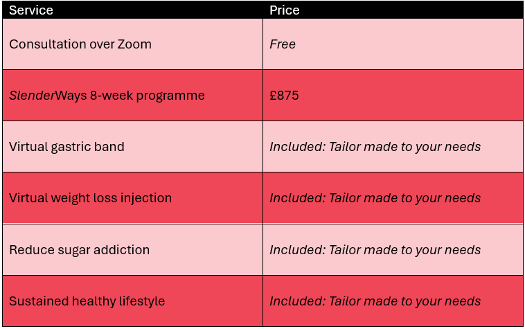Click the Service column header
Screen dimensions: 525x329
[31, 11]
